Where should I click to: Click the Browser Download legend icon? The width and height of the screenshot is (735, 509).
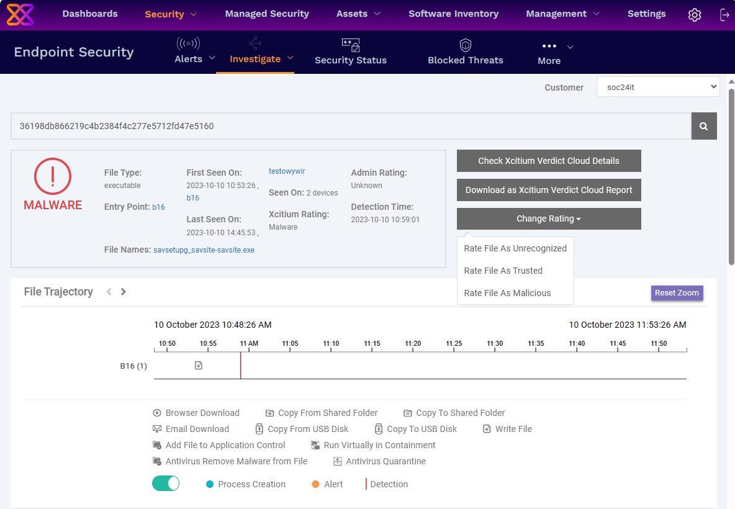click(x=157, y=413)
